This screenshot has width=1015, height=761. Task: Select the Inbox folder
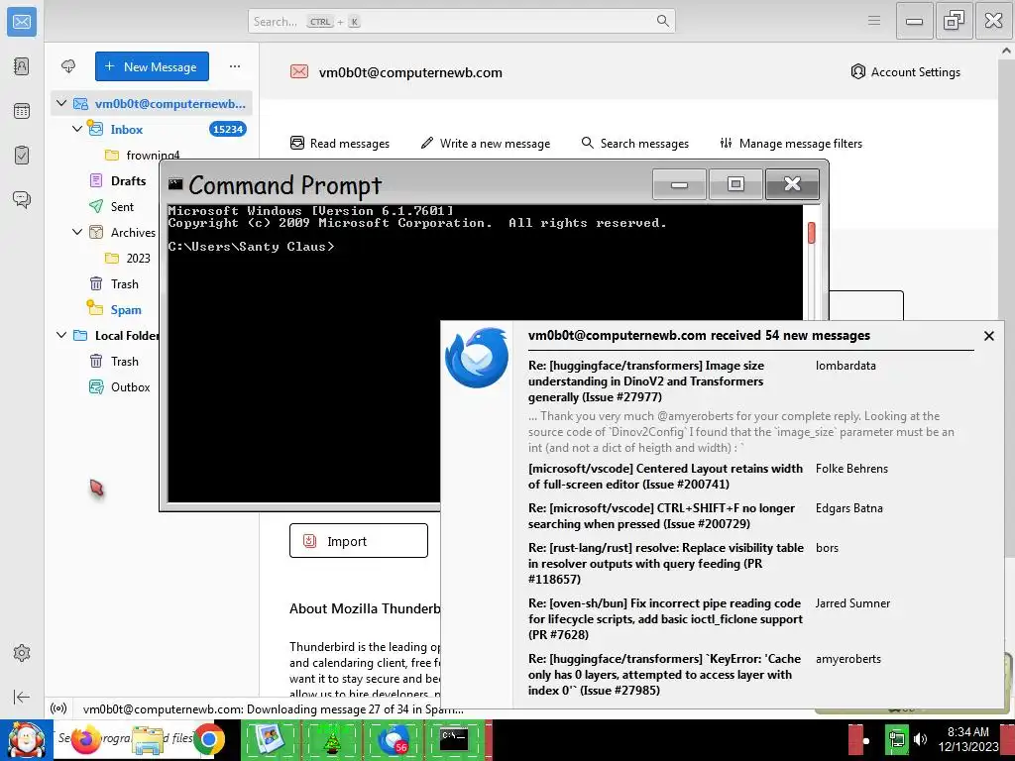pos(126,130)
